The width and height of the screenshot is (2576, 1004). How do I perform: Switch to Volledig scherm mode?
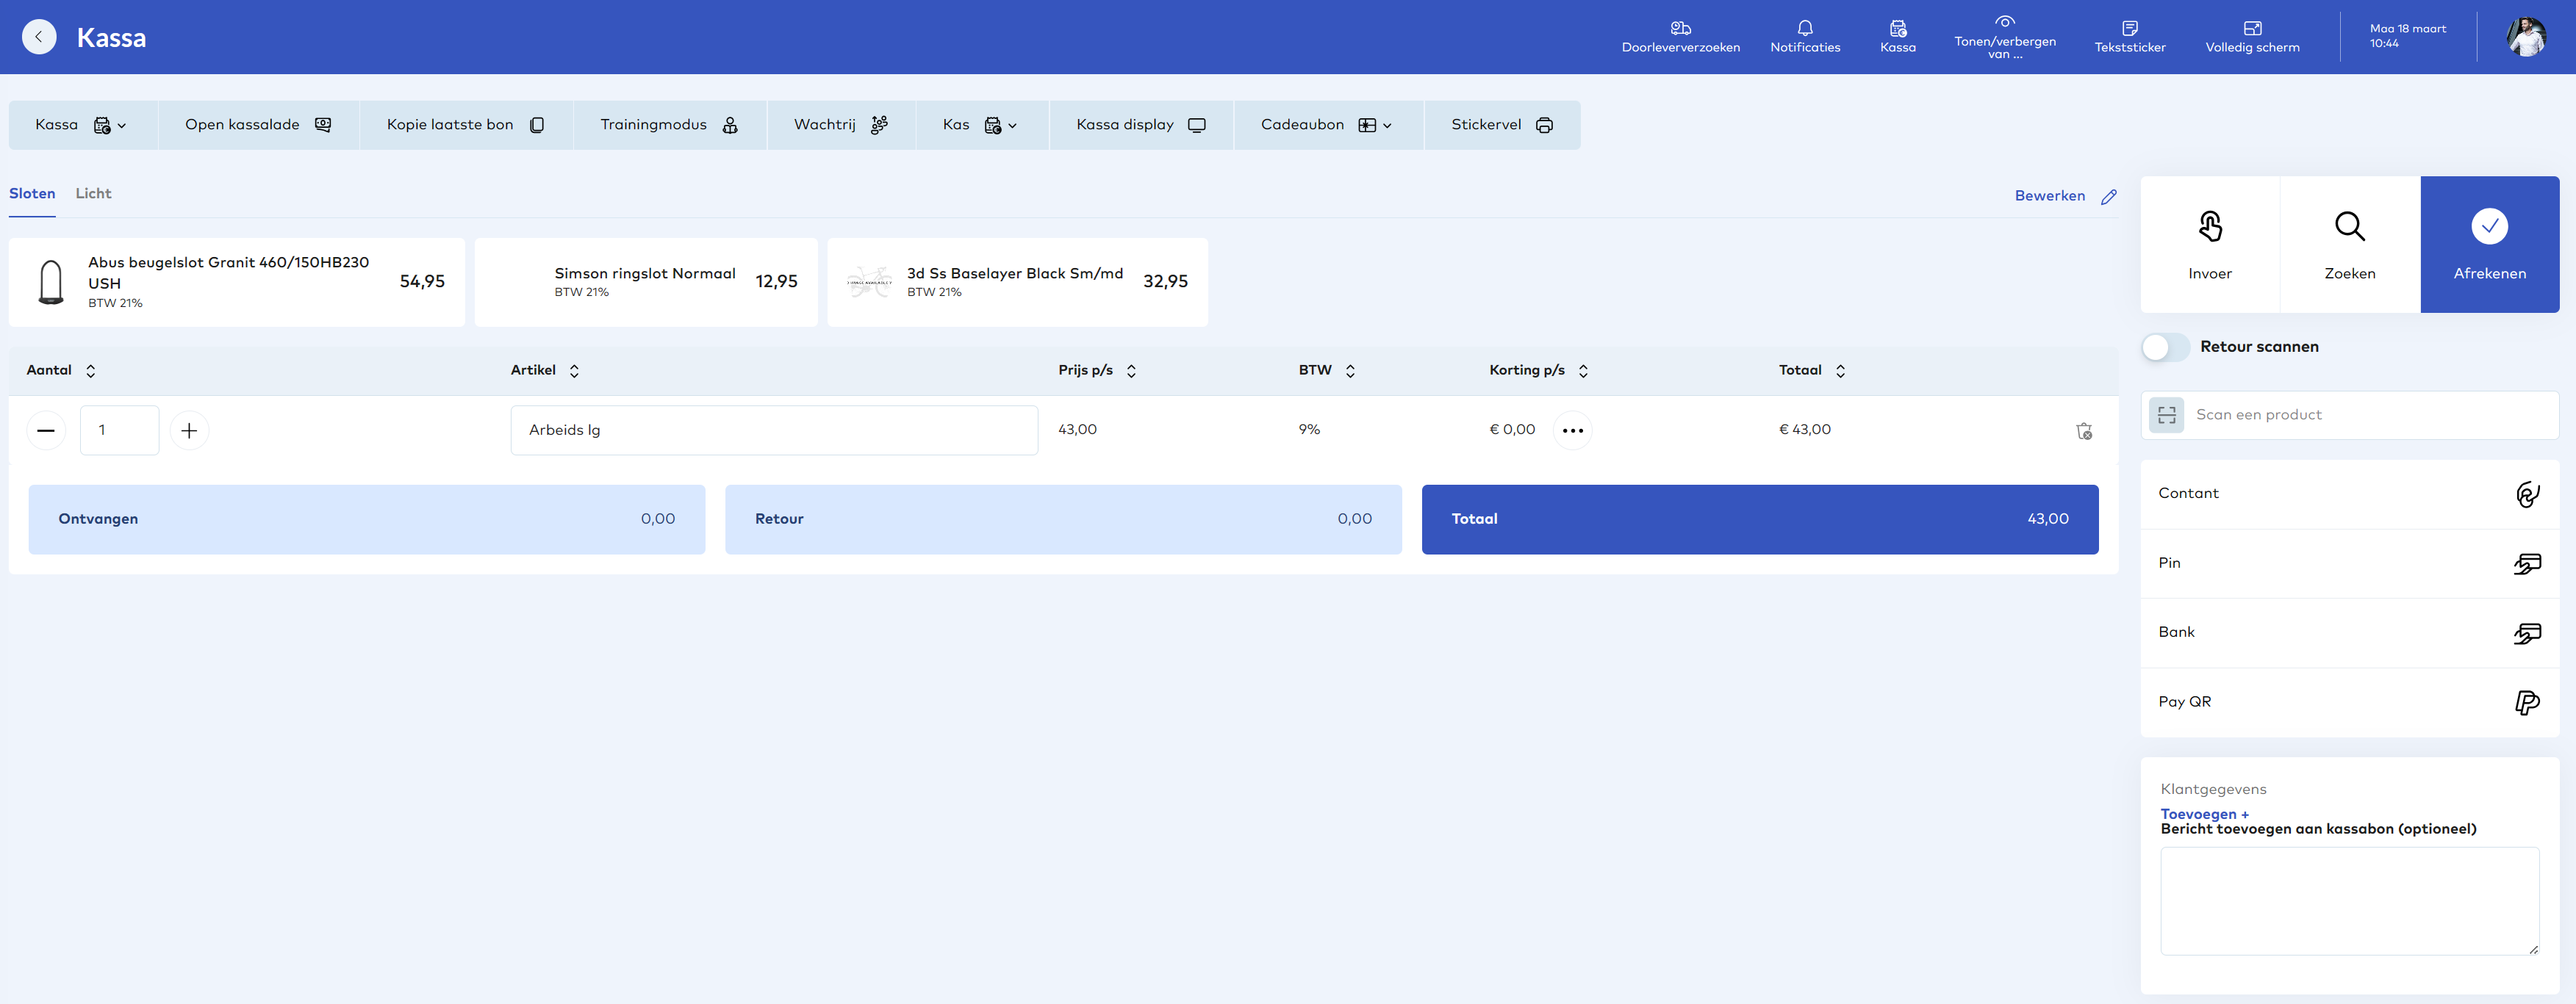[x=2252, y=37]
